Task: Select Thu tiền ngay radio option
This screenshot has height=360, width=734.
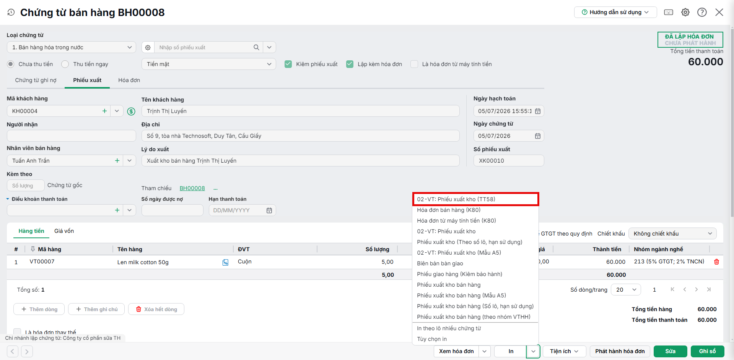Action: [x=65, y=64]
